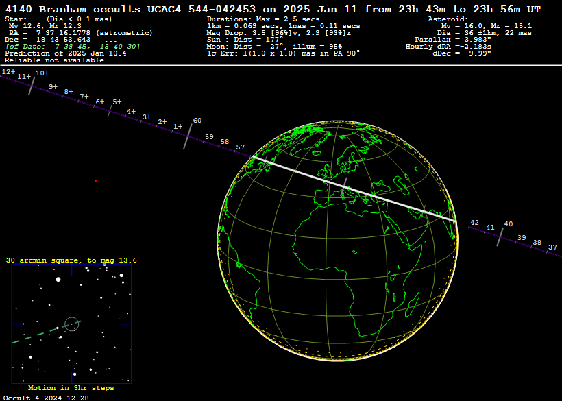This screenshot has width=562, height=401.
Task: Click the 'Reliable not available' note
Action: point(54,60)
